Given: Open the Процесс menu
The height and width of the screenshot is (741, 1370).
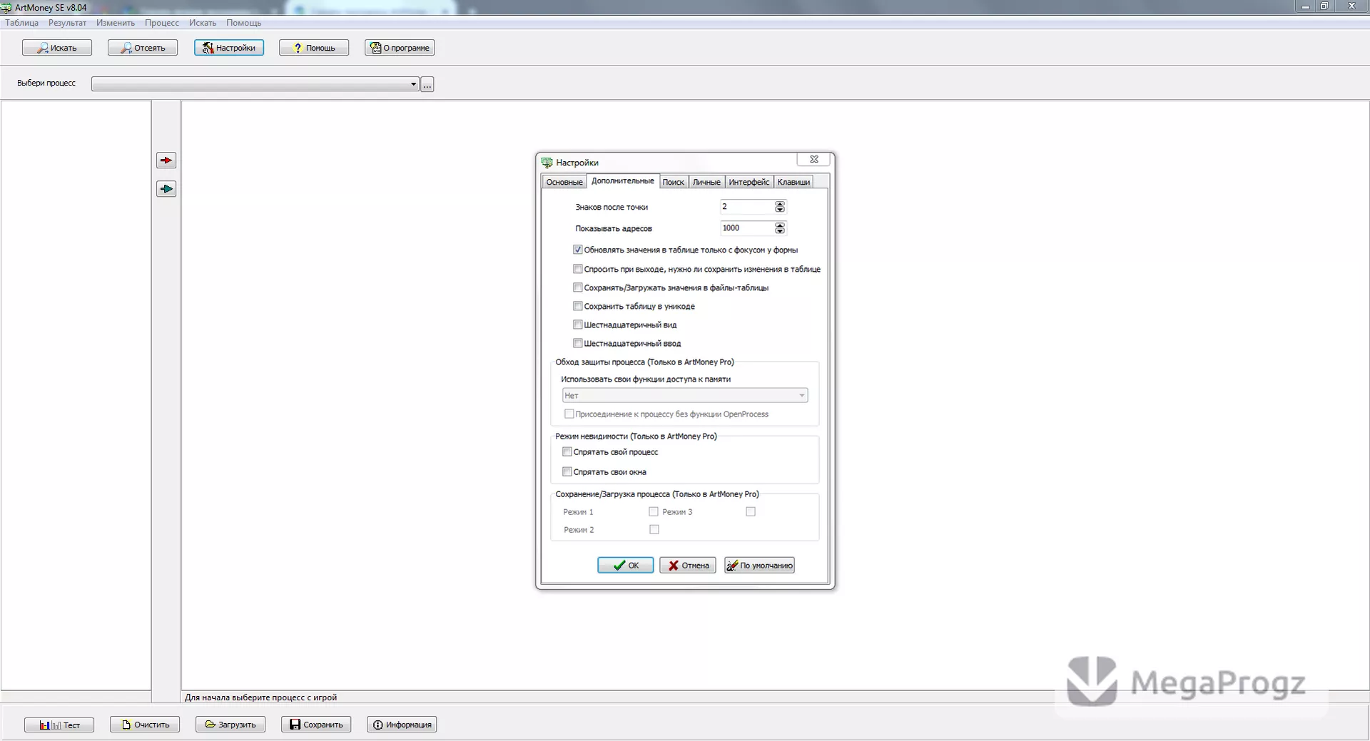Looking at the screenshot, I should pos(162,23).
